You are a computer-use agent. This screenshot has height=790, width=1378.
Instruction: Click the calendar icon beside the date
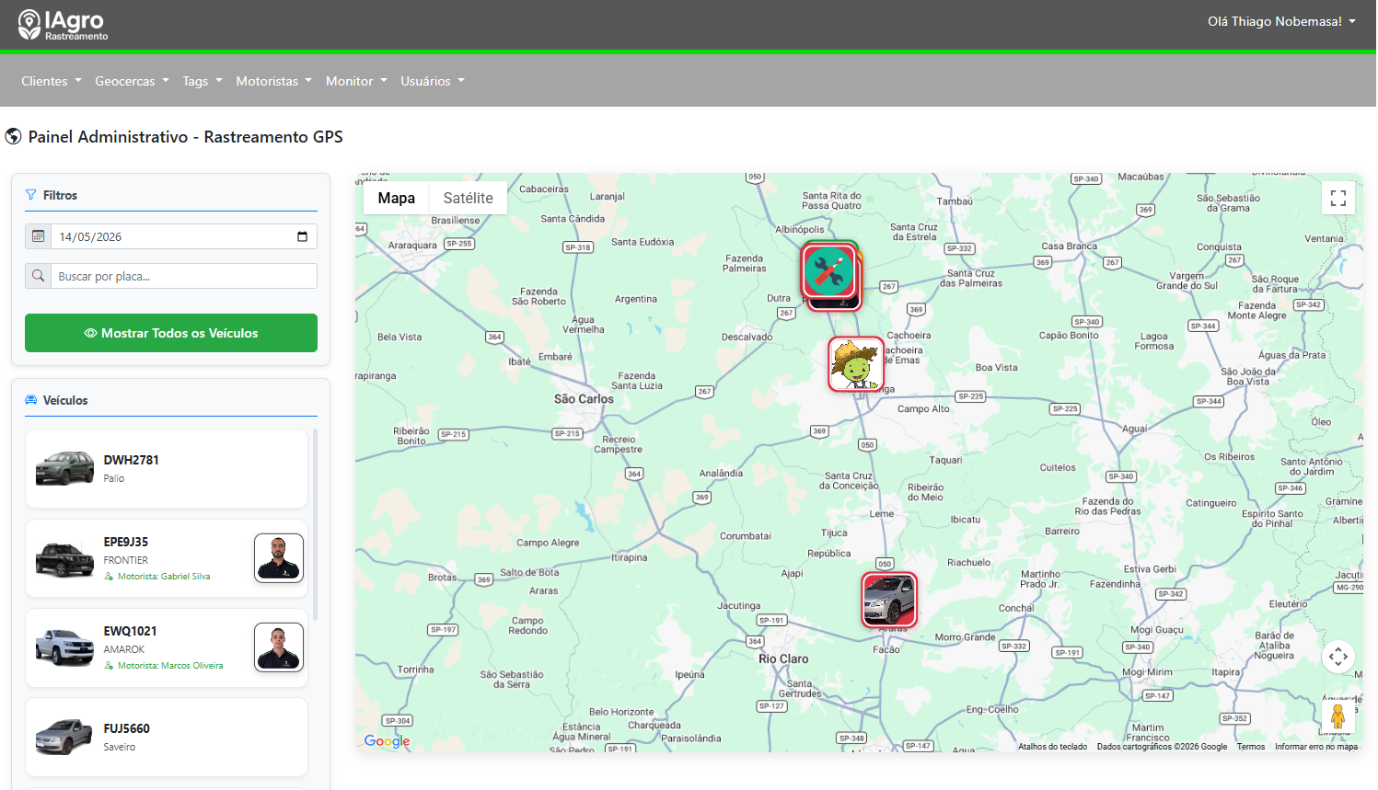point(38,236)
